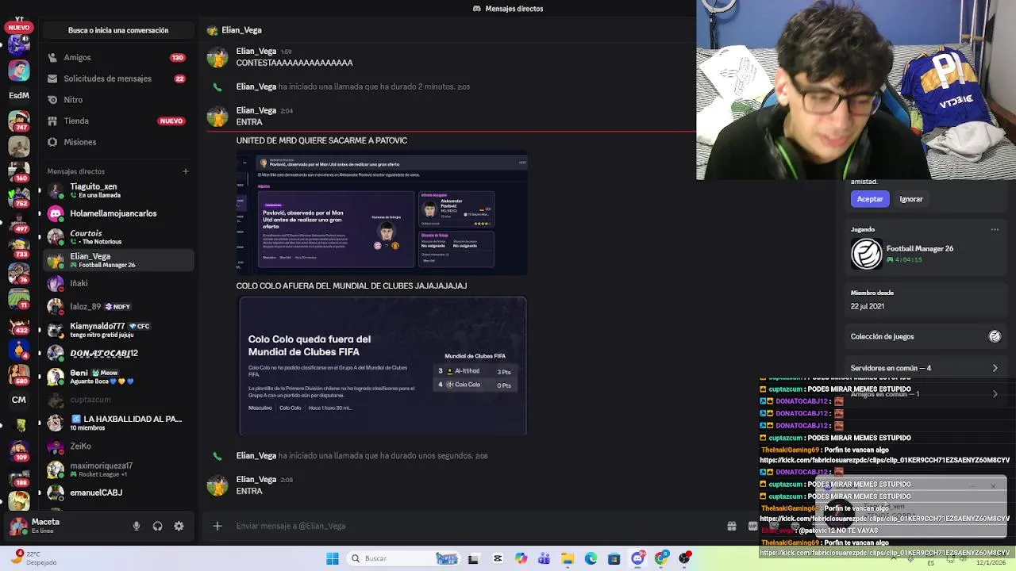Viewport: 1016px width, 571px height.
Task: Open cuptazcum direct message
Action: pyautogui.click(x=117, y=400)
